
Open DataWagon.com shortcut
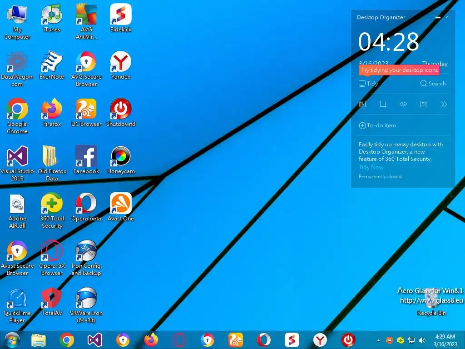click(x=17, y=69)
